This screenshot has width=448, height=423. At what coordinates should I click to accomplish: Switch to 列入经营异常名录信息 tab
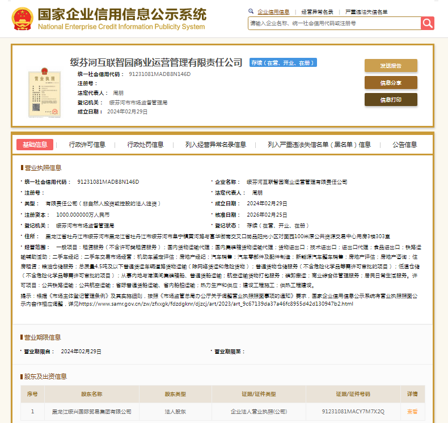tap(215, 145)
